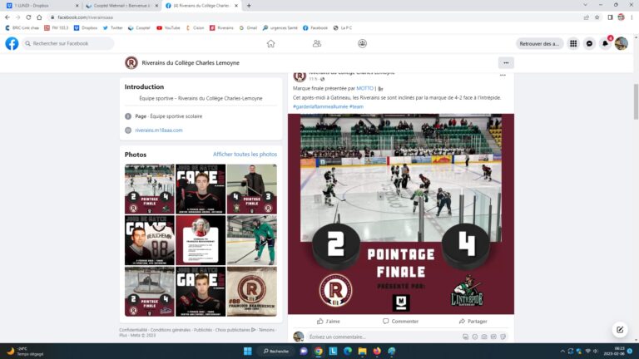Image resolution: width=639 pixels, height=359 pixels.
Task: Open Facebook home feed icon
Action: pyautogui.click(x=270, y=43)
